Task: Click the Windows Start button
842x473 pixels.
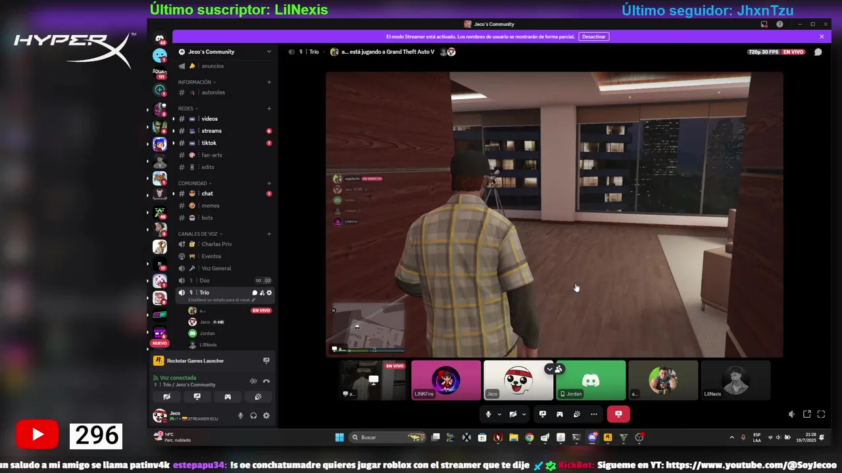Action: pyautogui.click(x=339, y=438)
